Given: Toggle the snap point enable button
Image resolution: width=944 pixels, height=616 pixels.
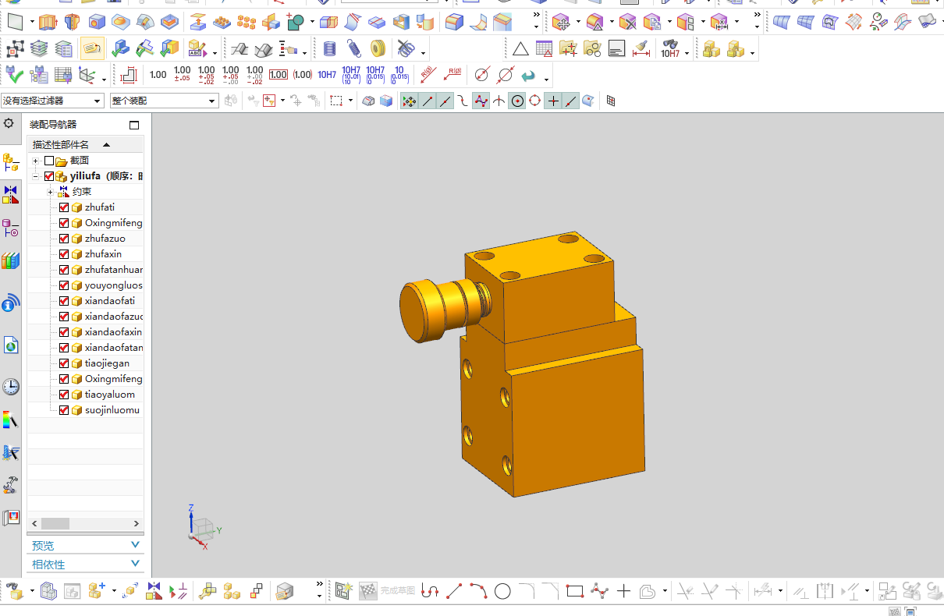Looking at the screenshot, I should [410, 101].
